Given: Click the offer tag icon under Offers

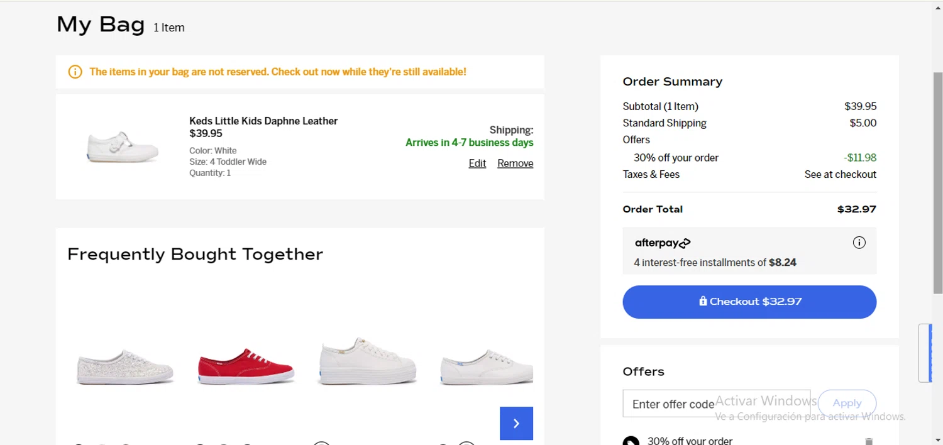Looking at the screenshot, I should coord(631,441).
